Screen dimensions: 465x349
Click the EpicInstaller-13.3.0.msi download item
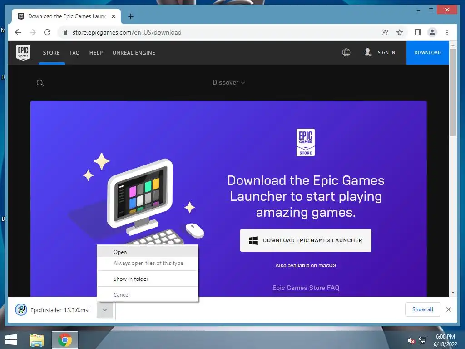(x=60, y=310)
